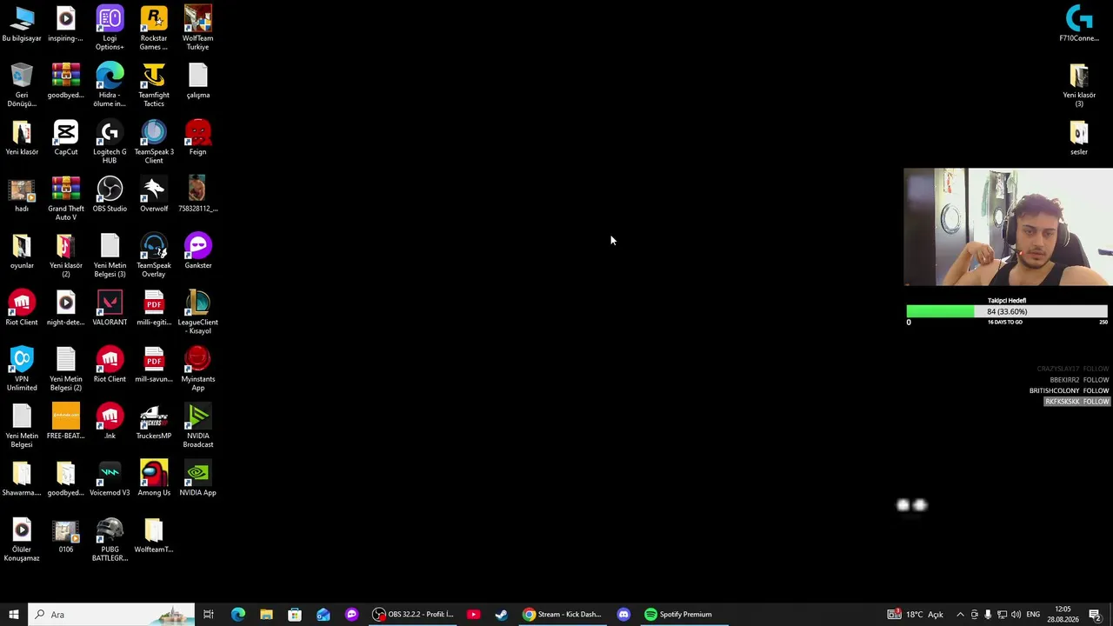Screen dimensions: 1113x626
Task: Select the 758328112_... image thumbnail
Action: [x=198, y=195]
